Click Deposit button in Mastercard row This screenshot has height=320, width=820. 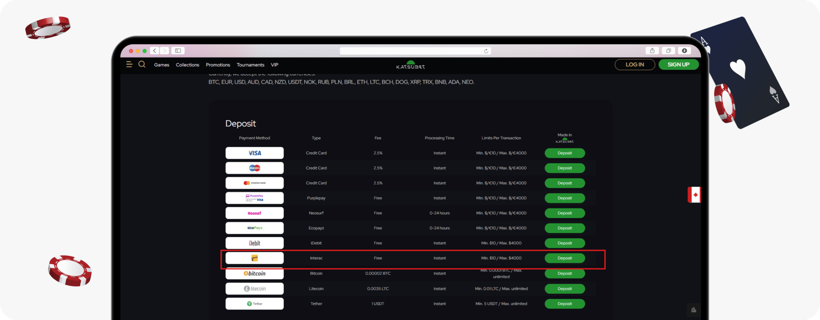(565, 183)
